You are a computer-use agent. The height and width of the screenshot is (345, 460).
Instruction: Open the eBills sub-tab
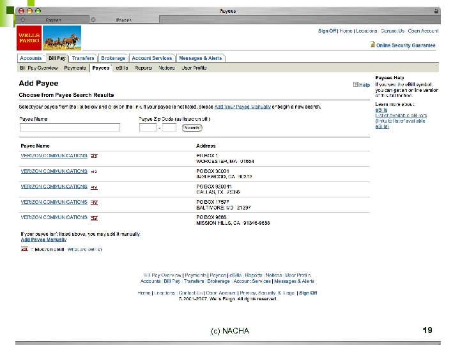(x=122, y=68)
